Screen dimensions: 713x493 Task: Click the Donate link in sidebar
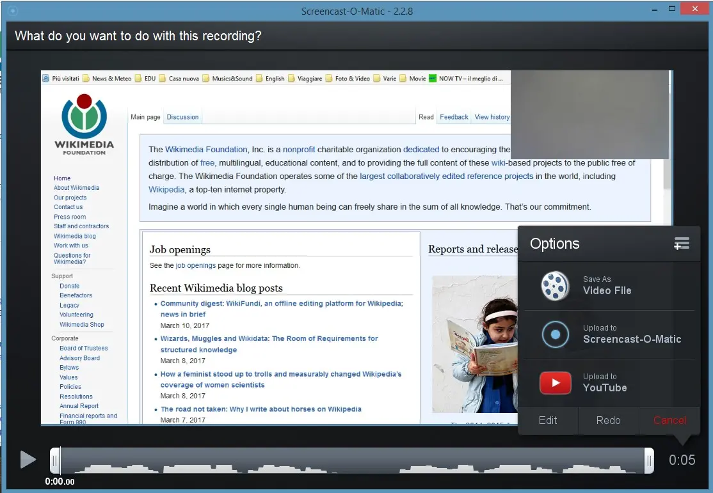(x=70, y=286)
